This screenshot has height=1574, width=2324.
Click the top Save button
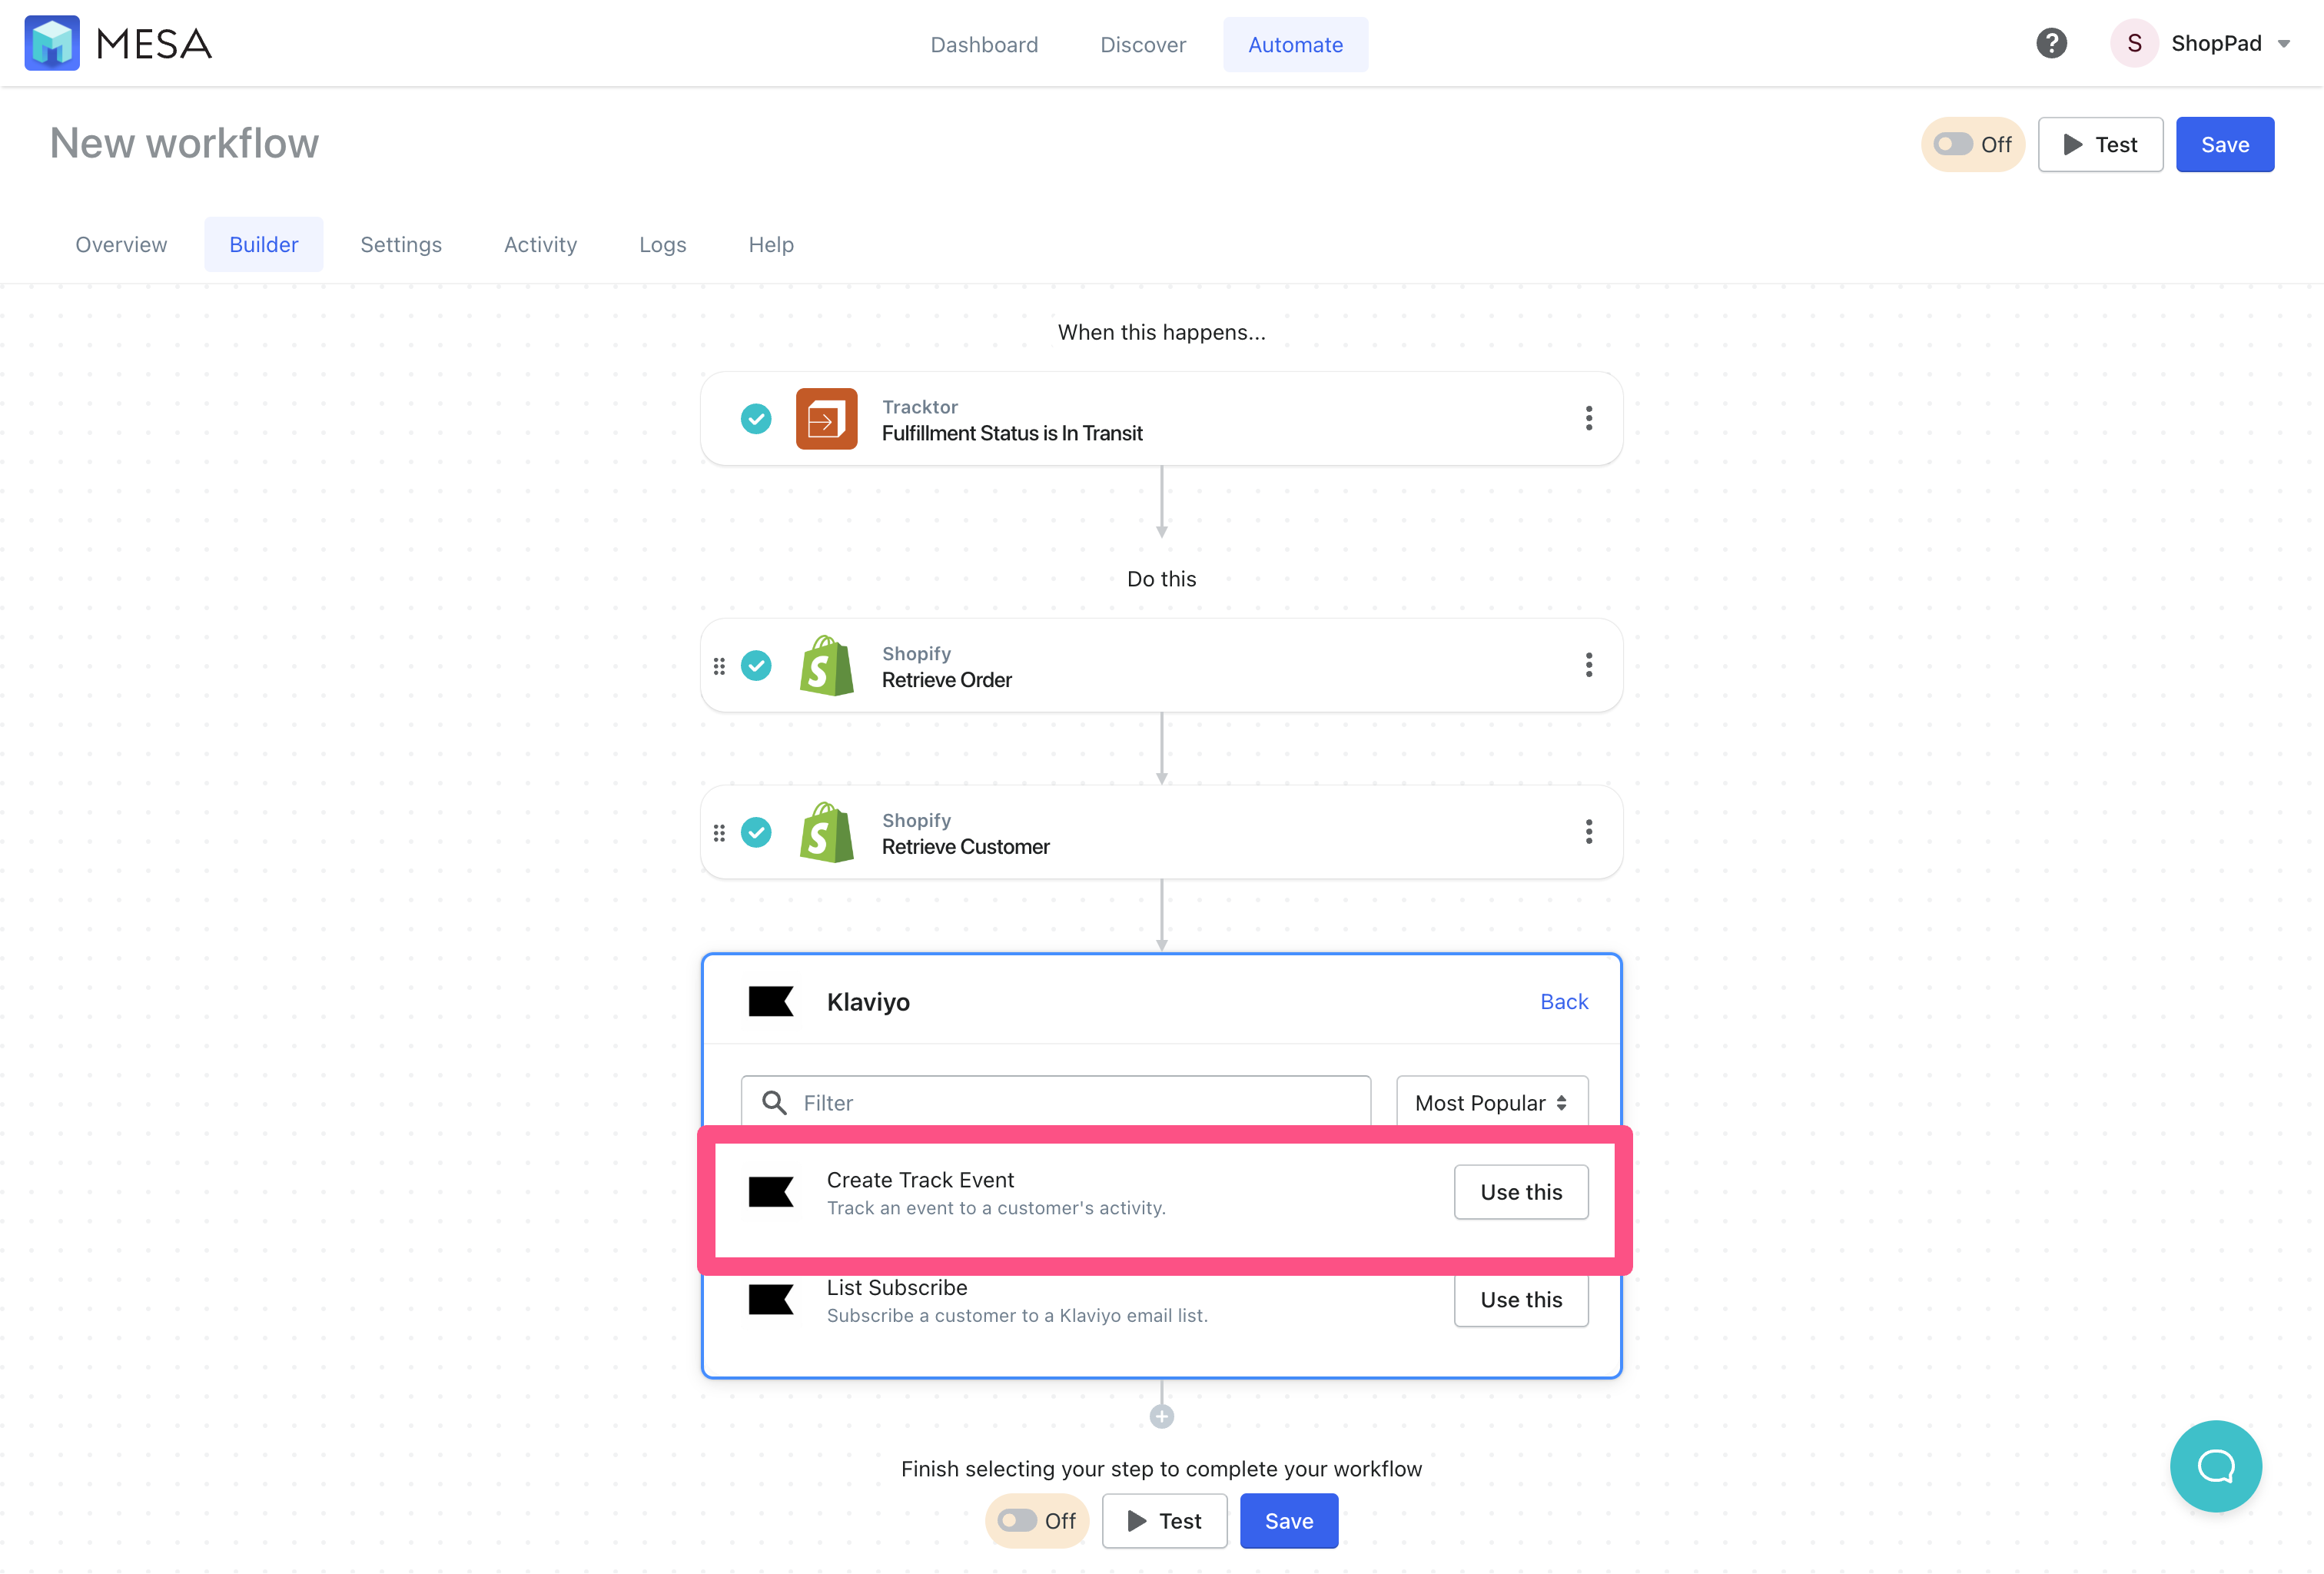pos(2225,145)
